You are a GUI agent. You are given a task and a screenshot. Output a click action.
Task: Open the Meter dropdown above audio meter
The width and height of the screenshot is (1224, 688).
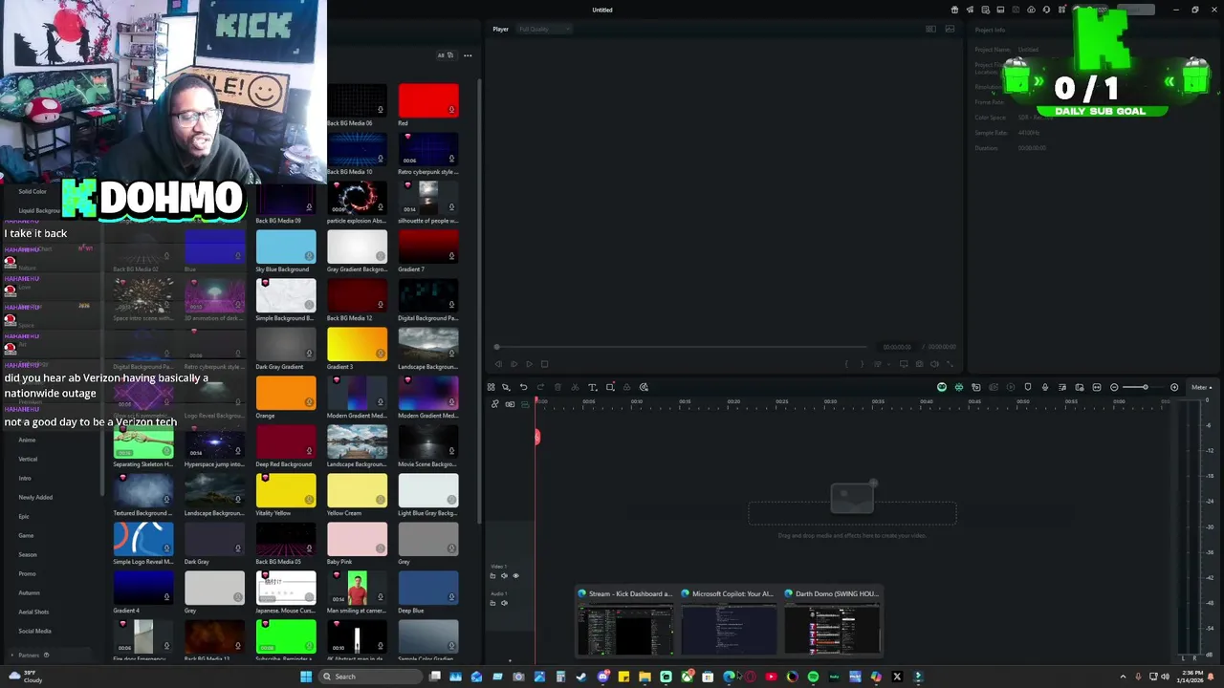point(1201,387)
